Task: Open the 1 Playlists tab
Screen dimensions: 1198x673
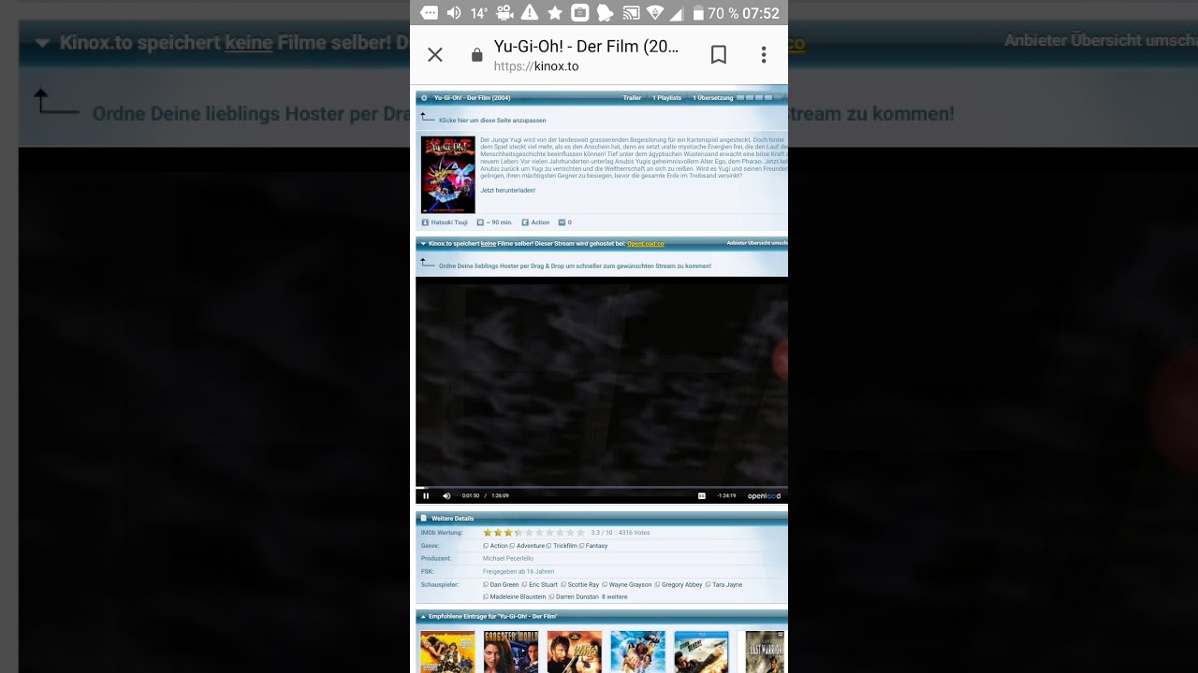Action: 666,98
